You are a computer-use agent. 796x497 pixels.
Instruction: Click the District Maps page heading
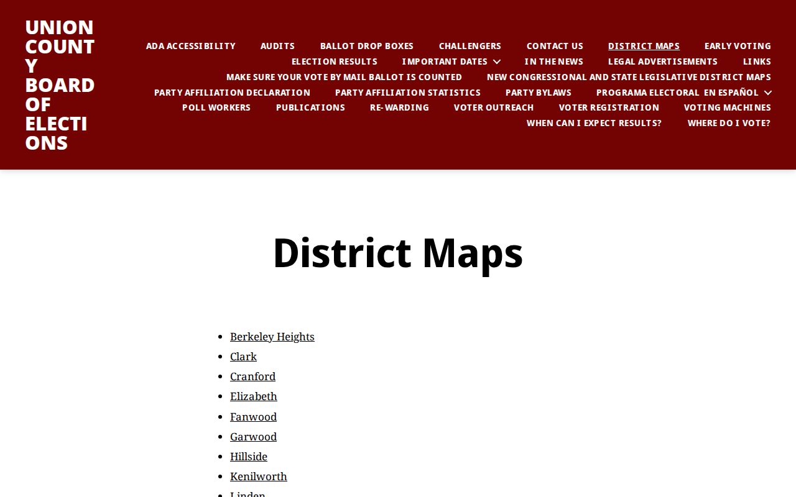(x=398, y=253)
